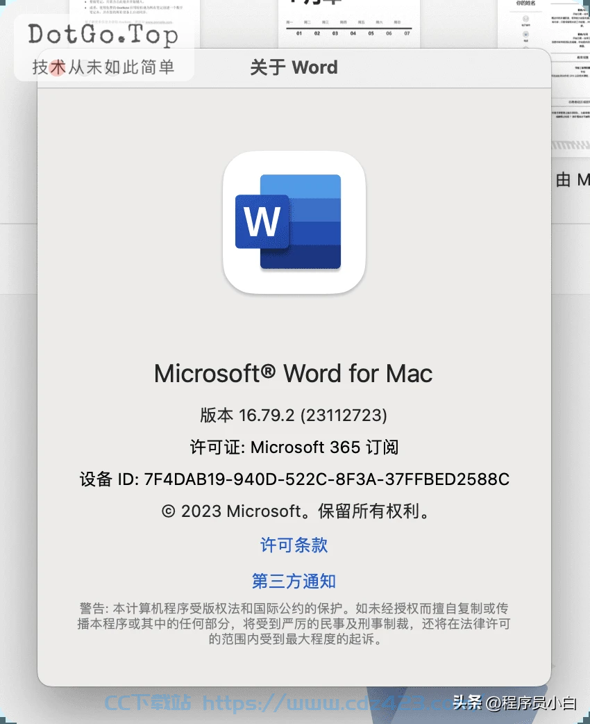Click the Word app icon in the About dialog

(x=294, y=222)
